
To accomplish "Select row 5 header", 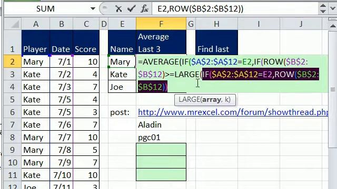I will [x=13, y=99].
